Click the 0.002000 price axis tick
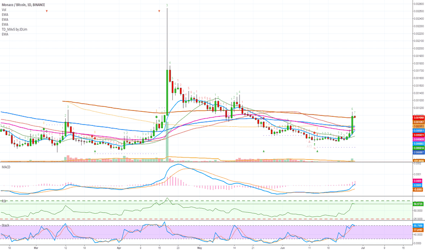The width and height of the screenshot is (425, 250). coord(419,48)
